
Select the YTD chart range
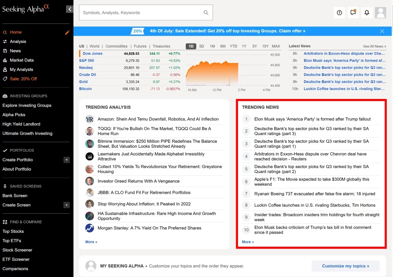(x=233, y=46)
